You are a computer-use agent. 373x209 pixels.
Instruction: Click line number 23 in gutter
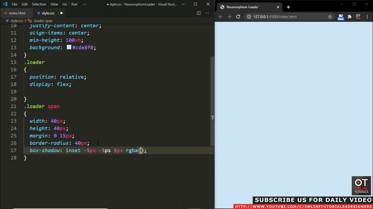click(x=13, y=121)
